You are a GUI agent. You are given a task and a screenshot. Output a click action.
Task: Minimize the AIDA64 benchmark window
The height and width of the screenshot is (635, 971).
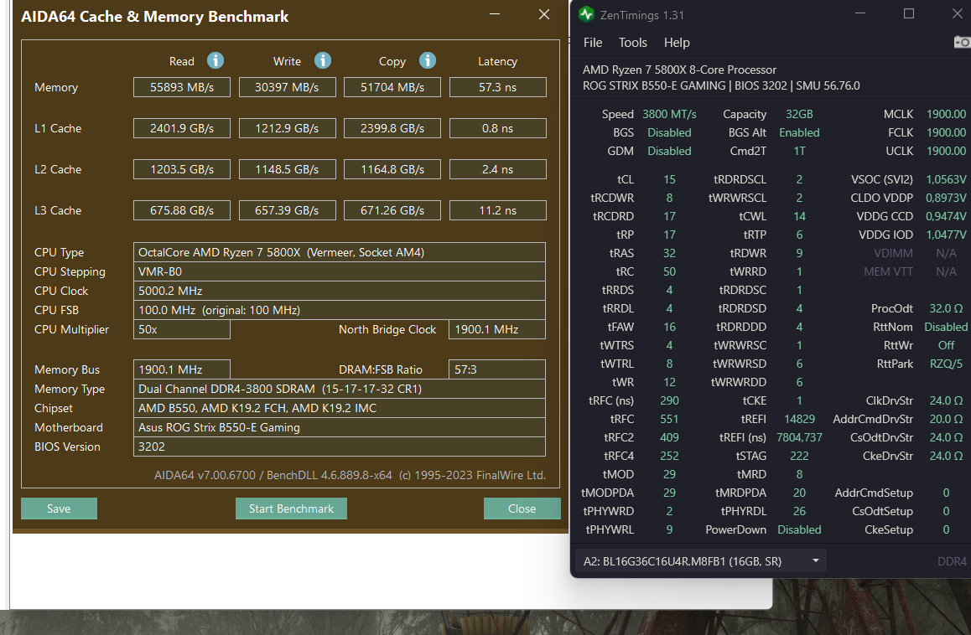(495, 14)
